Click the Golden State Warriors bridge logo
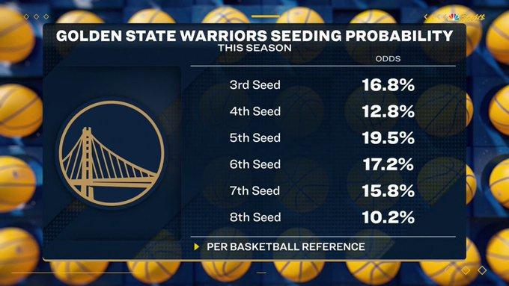This screenshot has width=509, height=286. (112, 153)
